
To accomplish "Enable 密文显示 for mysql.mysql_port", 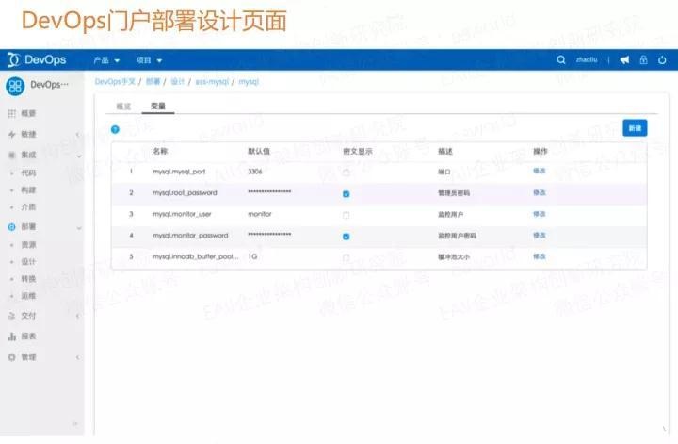I will coord(347,173).
